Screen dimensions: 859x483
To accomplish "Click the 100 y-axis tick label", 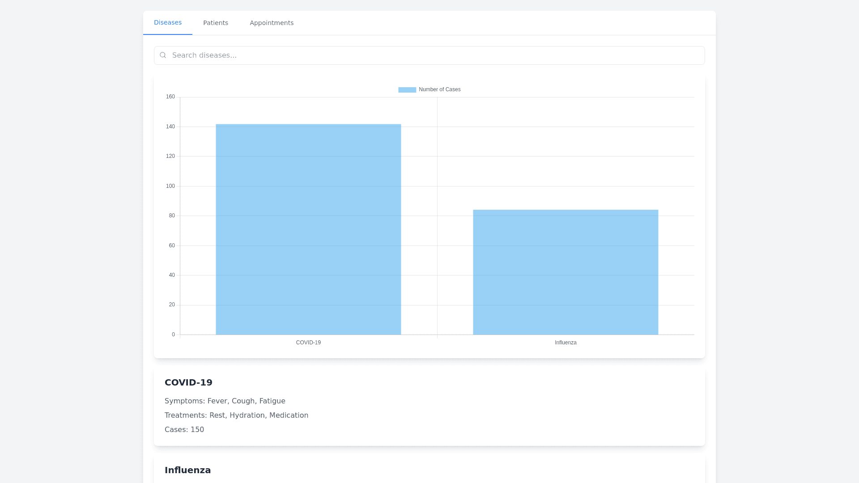I will pos(170,186).
